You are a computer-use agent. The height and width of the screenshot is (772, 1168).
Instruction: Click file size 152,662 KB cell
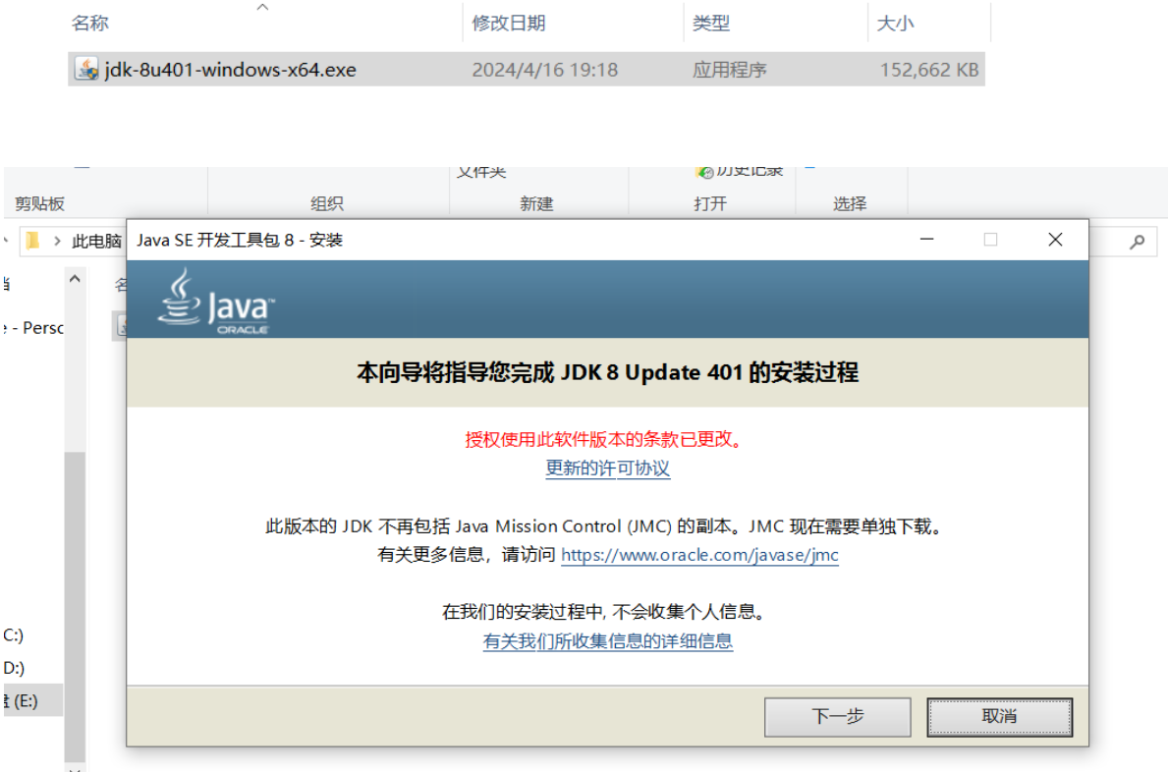point(929,70)
